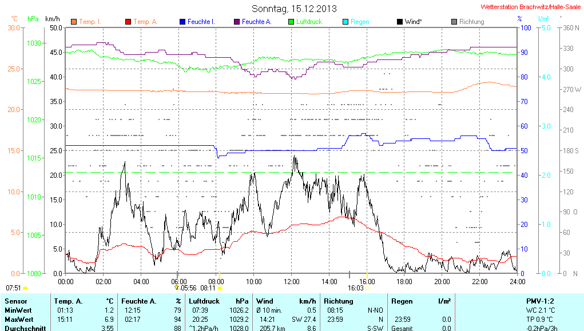Click the green Luftdruck legend swatch
Viewport: 584px width, 331px height.
[291, 22]
